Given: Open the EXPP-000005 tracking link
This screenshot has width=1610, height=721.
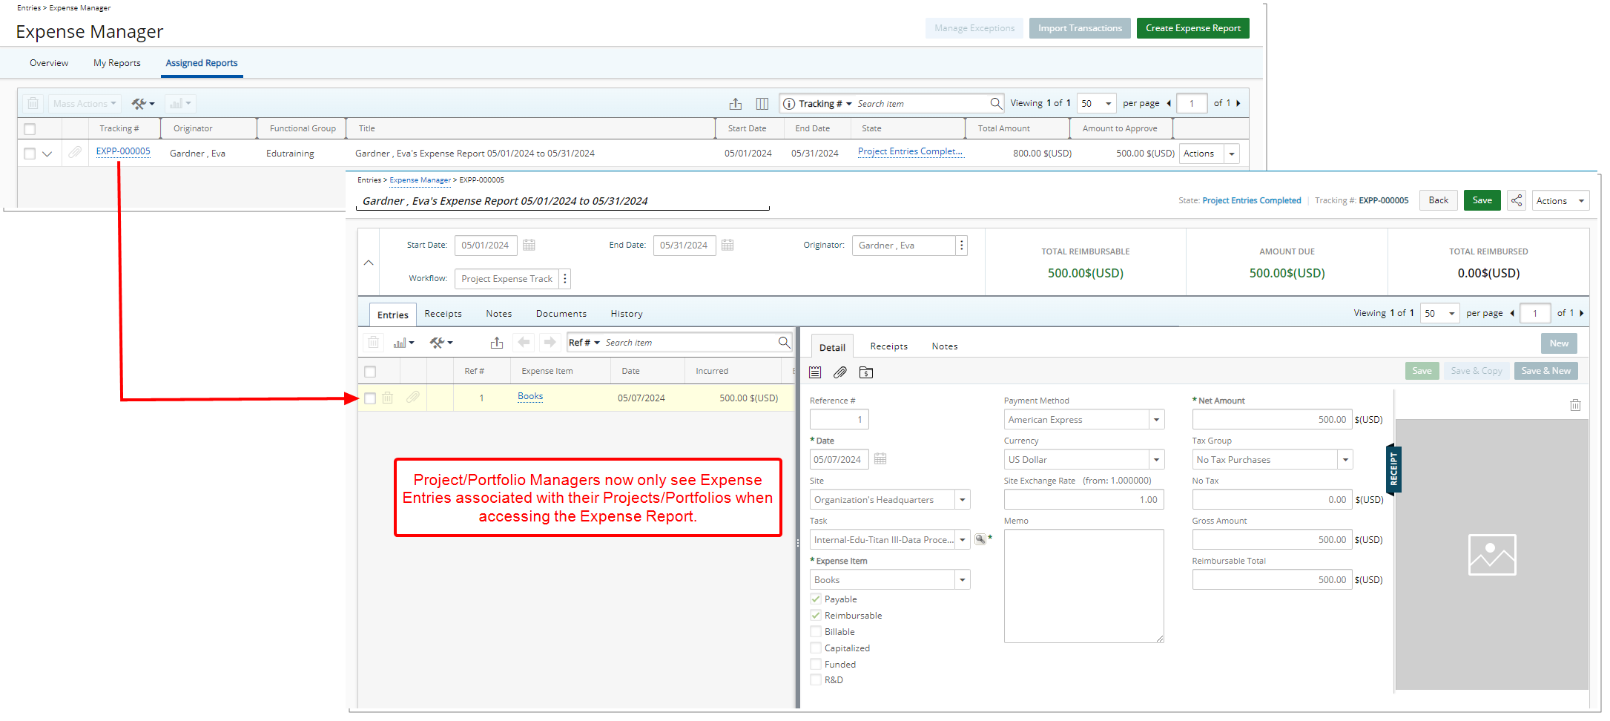Looking at the screenshot, I should [123, 151].
